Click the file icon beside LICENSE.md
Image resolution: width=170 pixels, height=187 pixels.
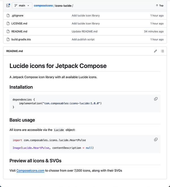click(x=8, y=24)
